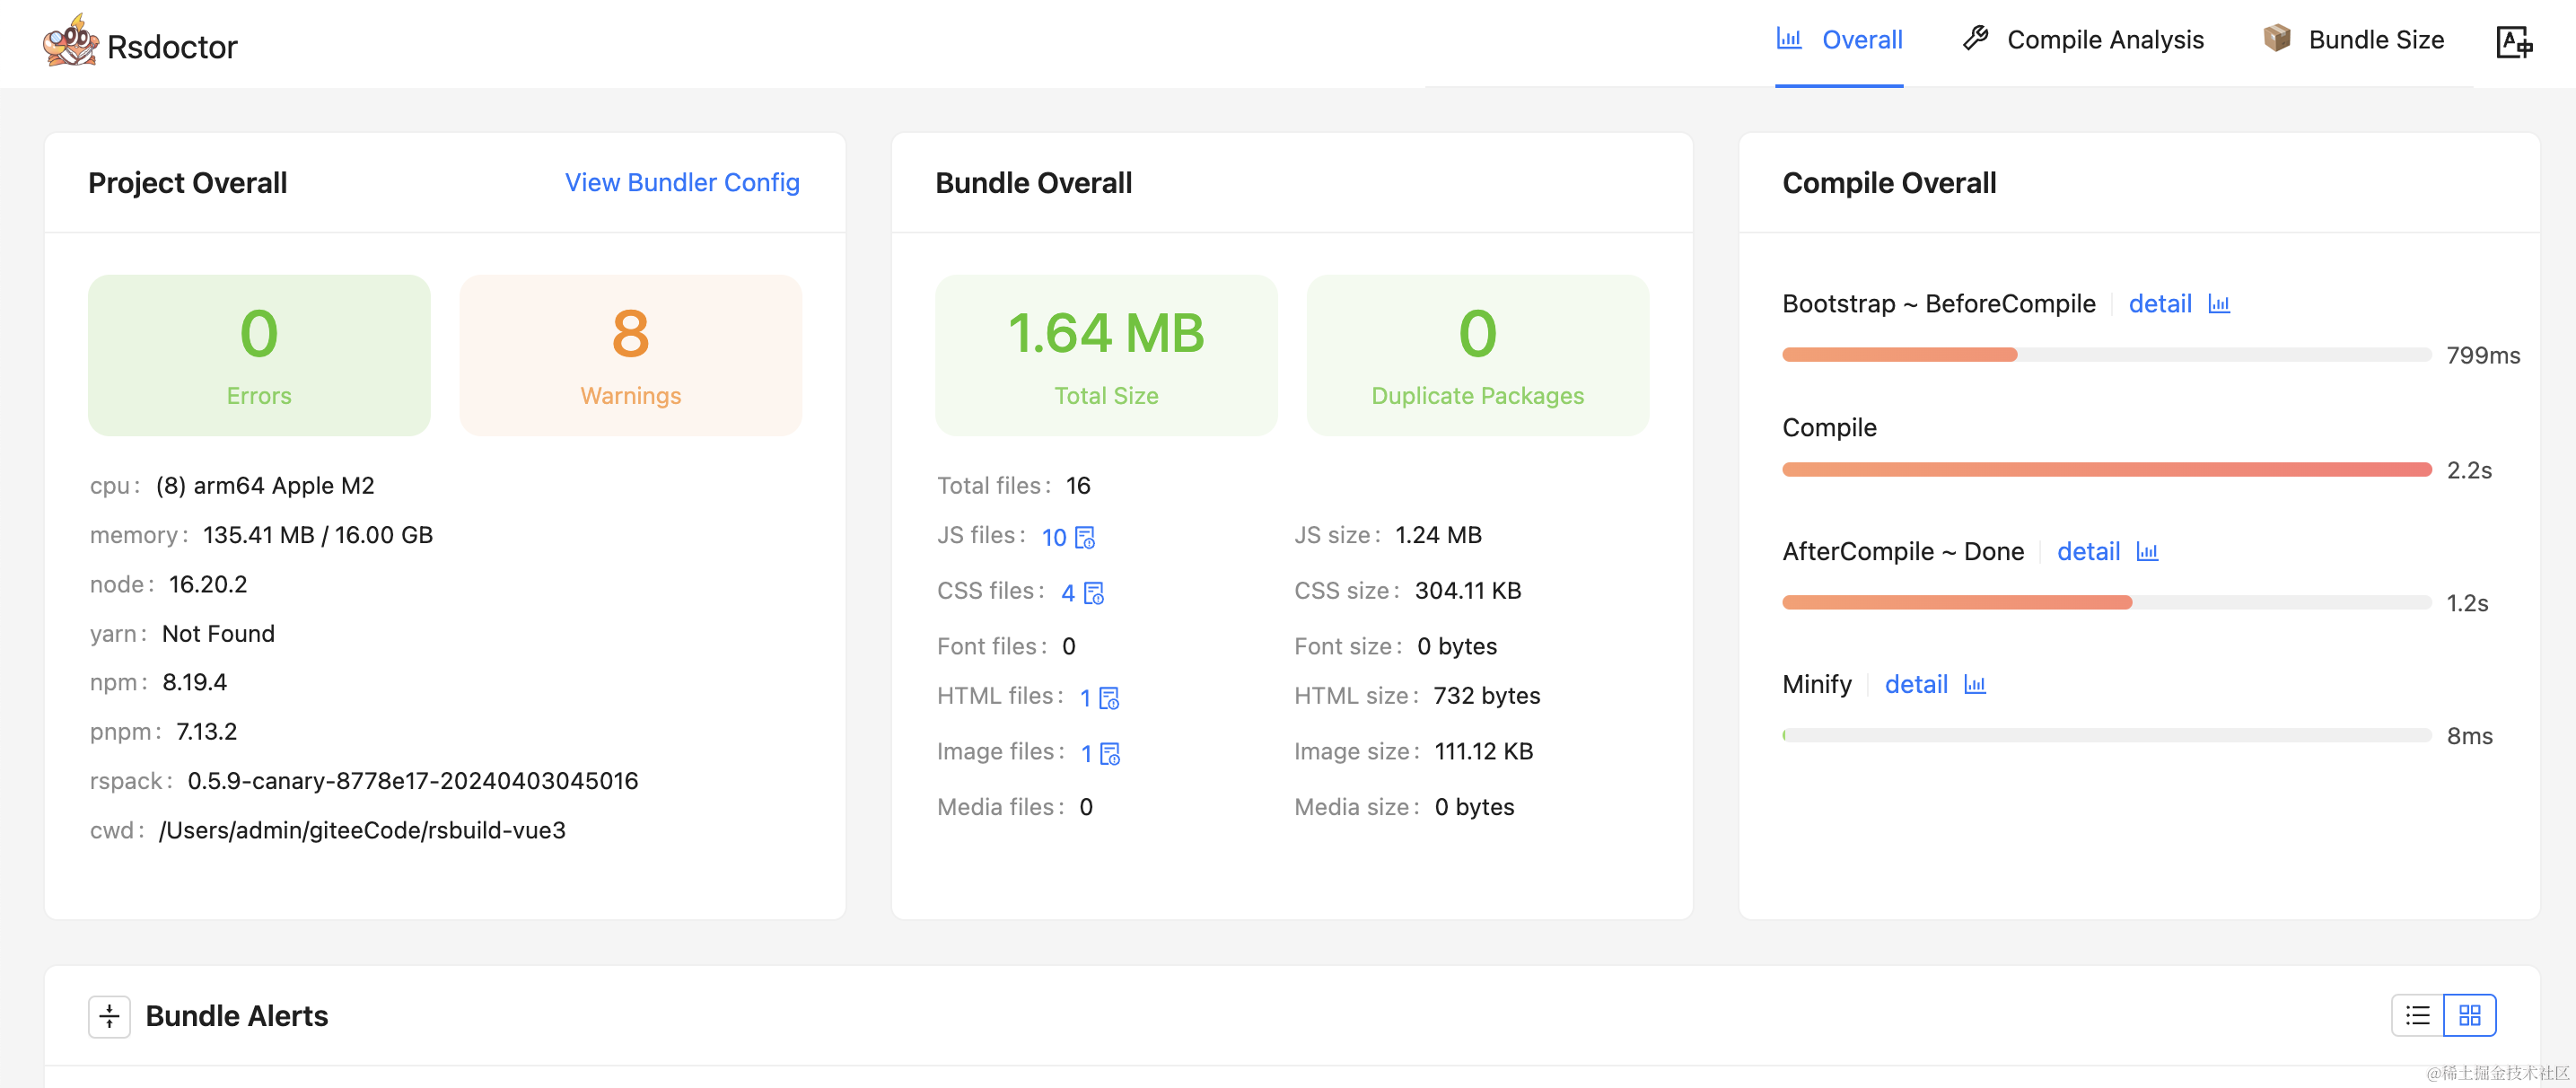Click the chart icon next to AfterCompile ~ Done detail

point(2148,551)
